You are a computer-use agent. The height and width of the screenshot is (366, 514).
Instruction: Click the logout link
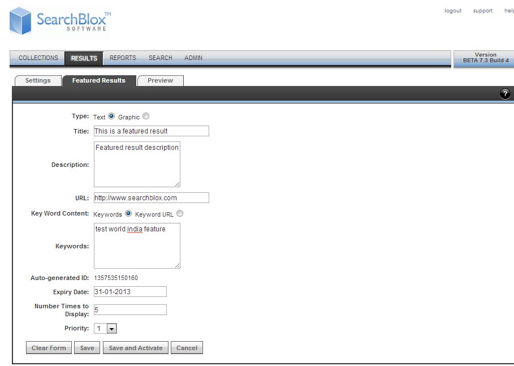pyautogui.click(x=453, y=11)
